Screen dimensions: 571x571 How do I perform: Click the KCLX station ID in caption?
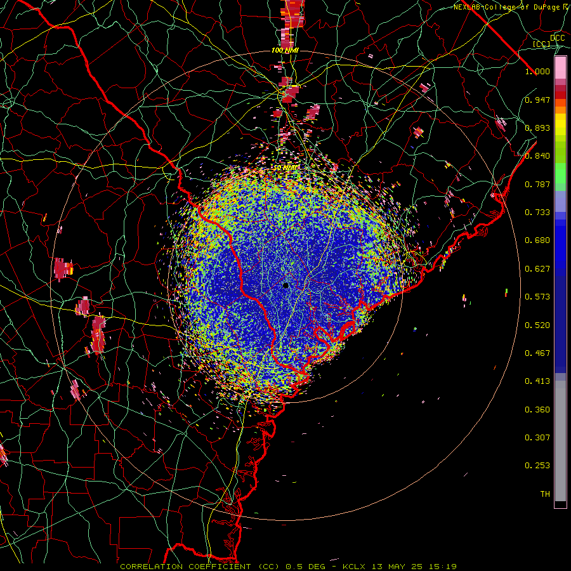tap(355, 567)
